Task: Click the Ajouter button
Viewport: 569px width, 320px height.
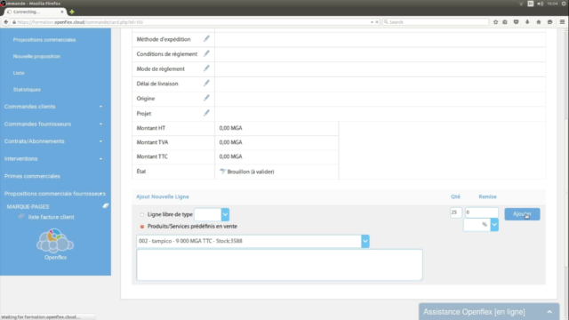Action: click(x=522, y=214)
